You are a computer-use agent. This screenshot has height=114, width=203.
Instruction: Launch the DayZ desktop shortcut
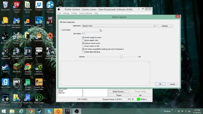click(16, 83)
